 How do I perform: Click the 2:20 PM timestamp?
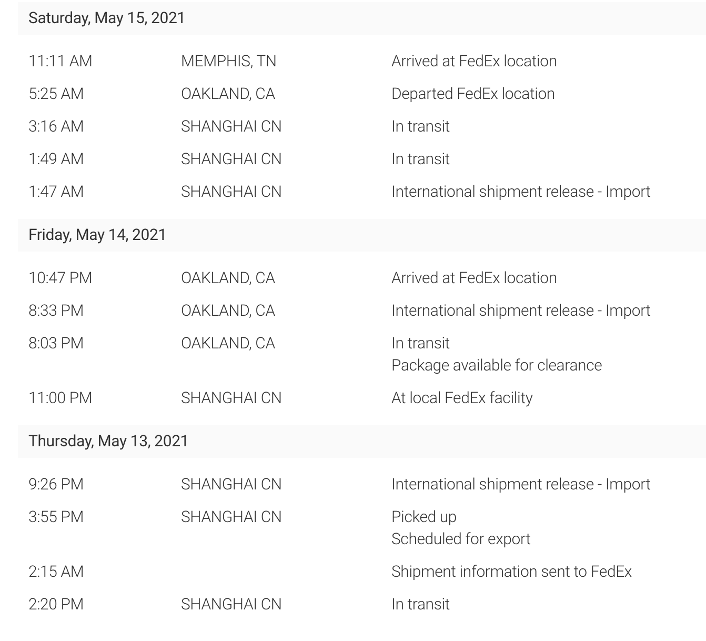56,604
